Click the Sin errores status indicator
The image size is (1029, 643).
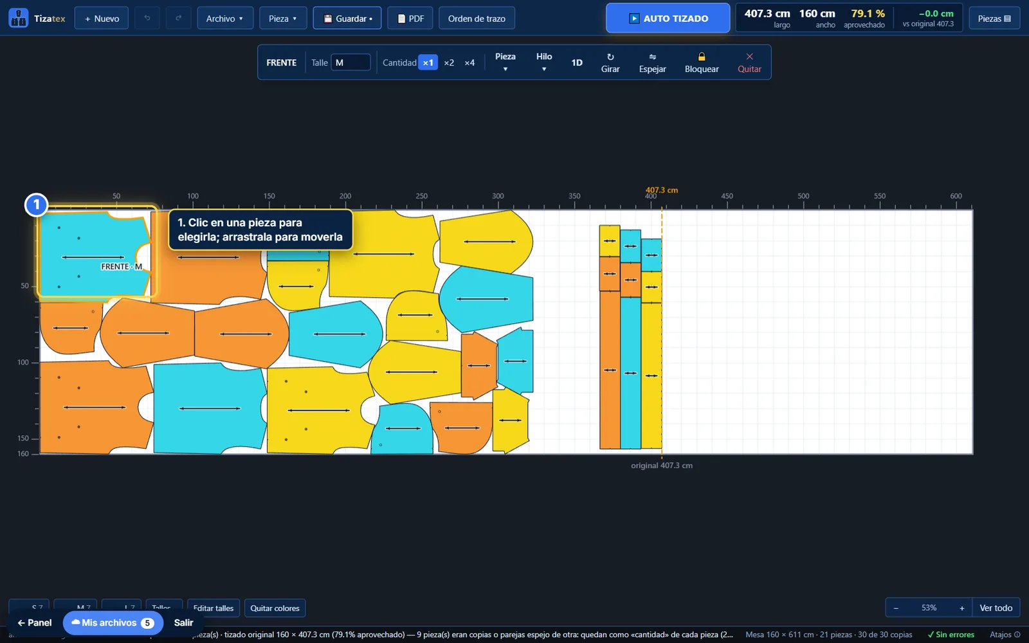pyautogui.click(x=951, y=635)
